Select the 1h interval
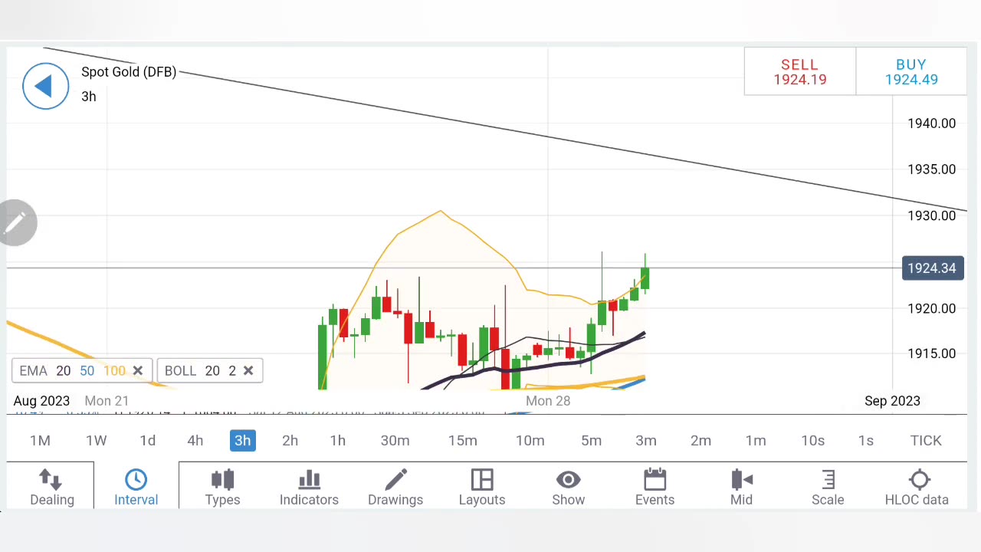This screenshot has height=552, width=981. coord(337,441)
